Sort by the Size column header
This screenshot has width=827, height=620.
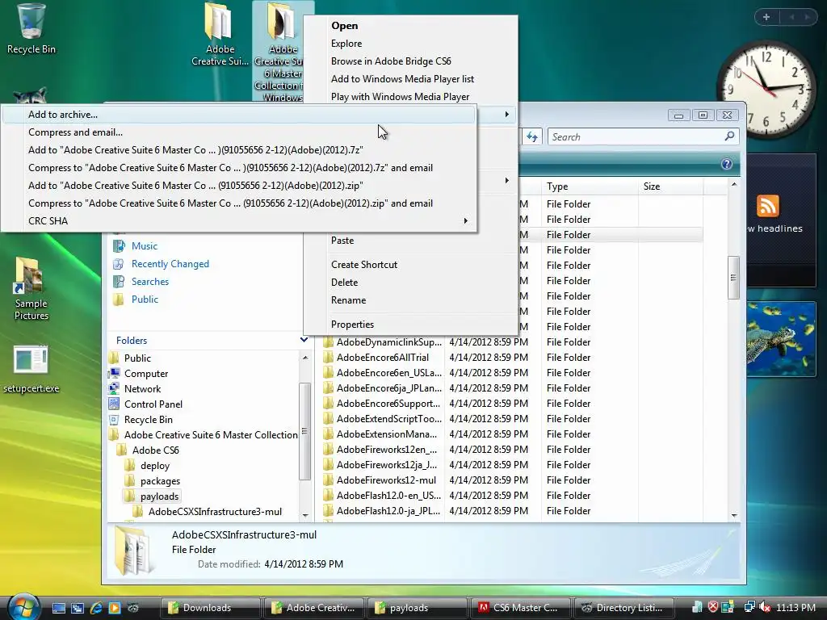pos(670,186)
